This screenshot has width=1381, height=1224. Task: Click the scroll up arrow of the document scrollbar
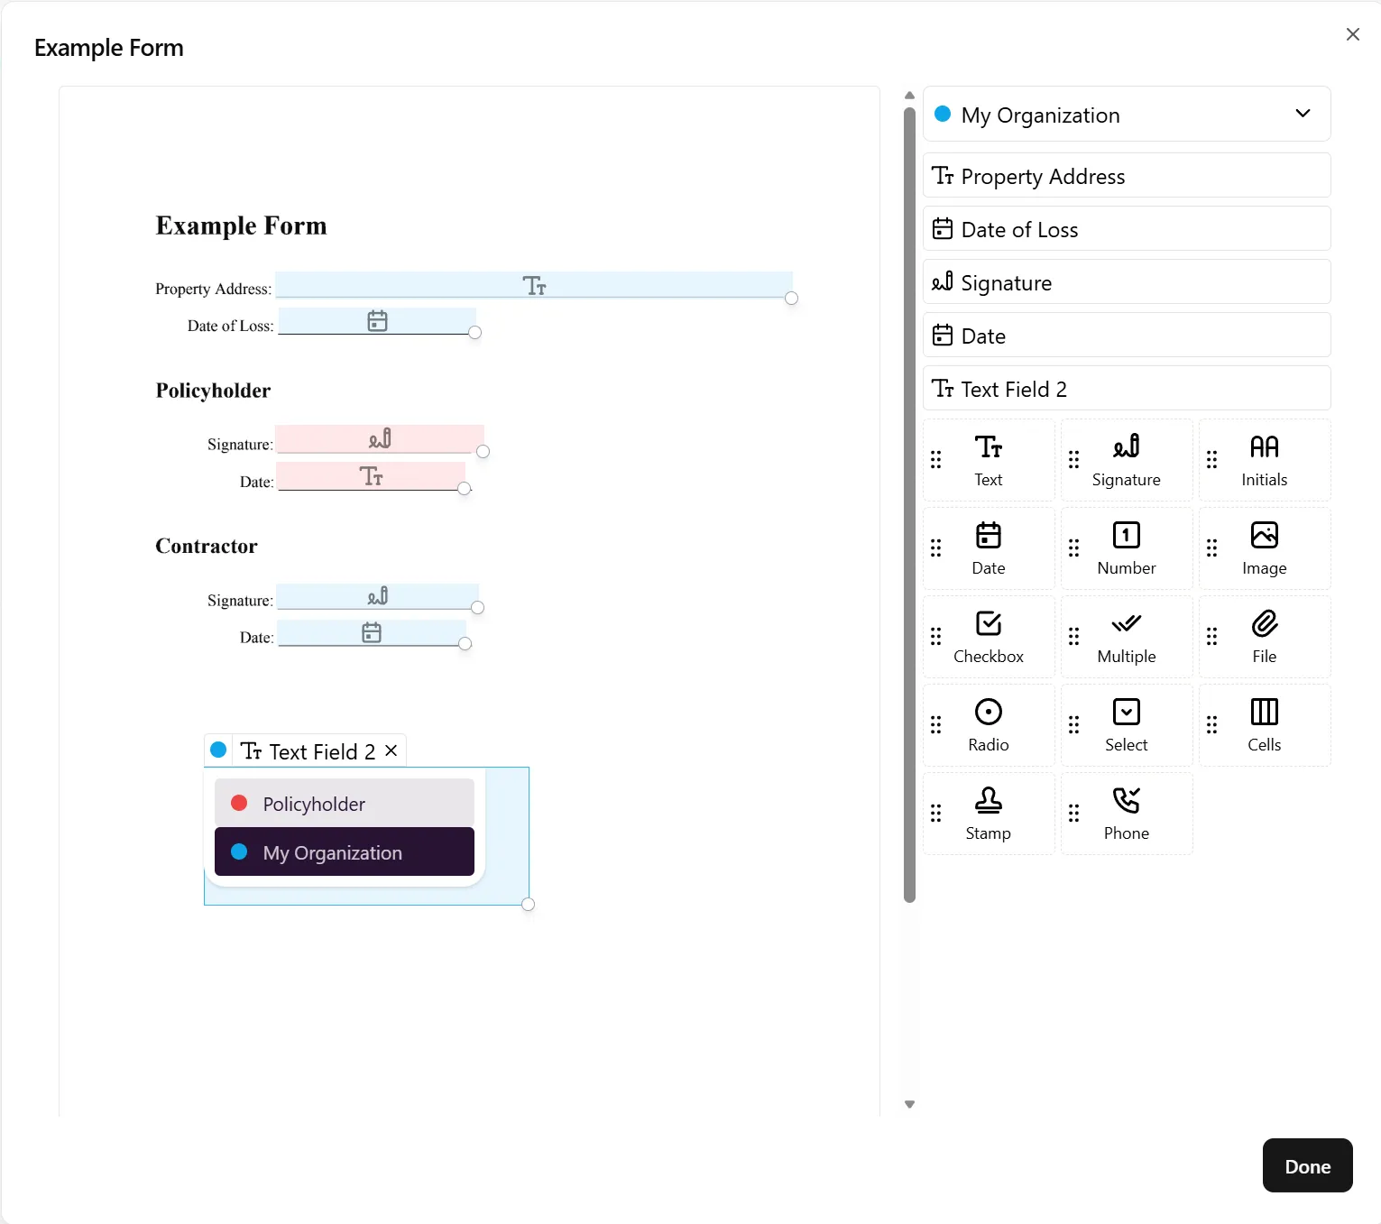pos(909,96)
